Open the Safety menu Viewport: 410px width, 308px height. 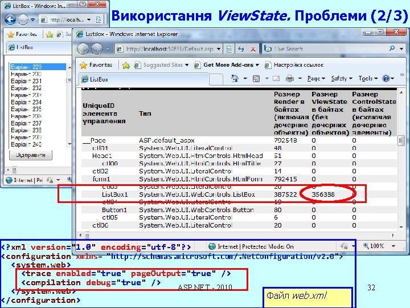tap(342, 78)
